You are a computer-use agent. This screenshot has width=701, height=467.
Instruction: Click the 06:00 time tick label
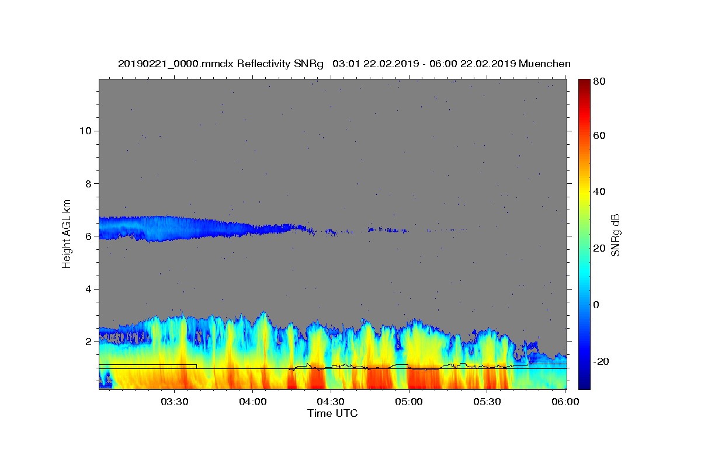(x=565, y=402)
